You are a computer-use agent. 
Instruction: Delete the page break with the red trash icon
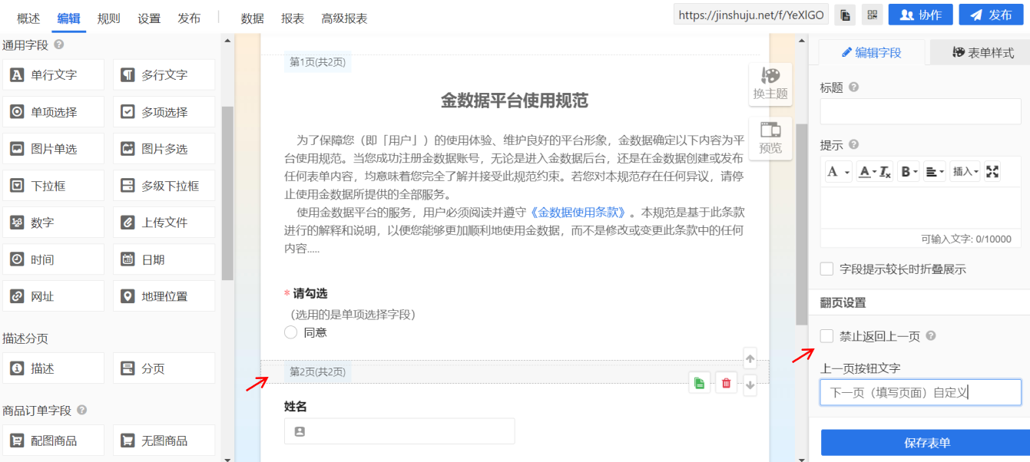(x=726, y=383)
